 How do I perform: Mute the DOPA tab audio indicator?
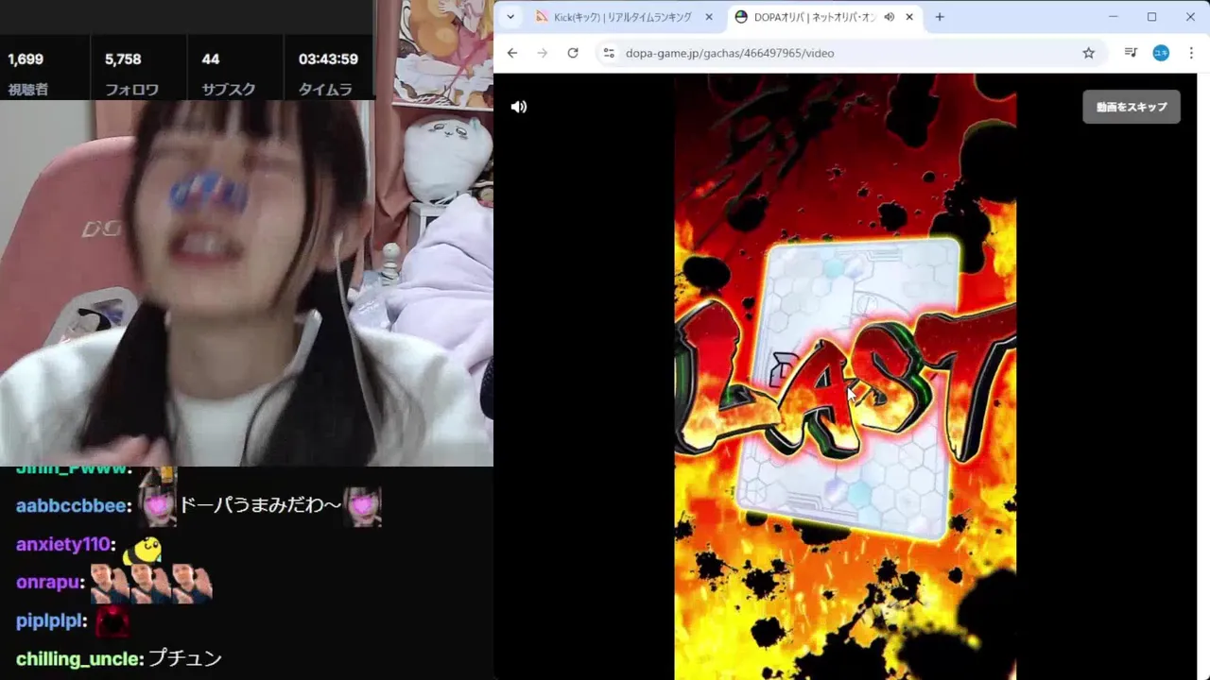click(x=890, y=17)
